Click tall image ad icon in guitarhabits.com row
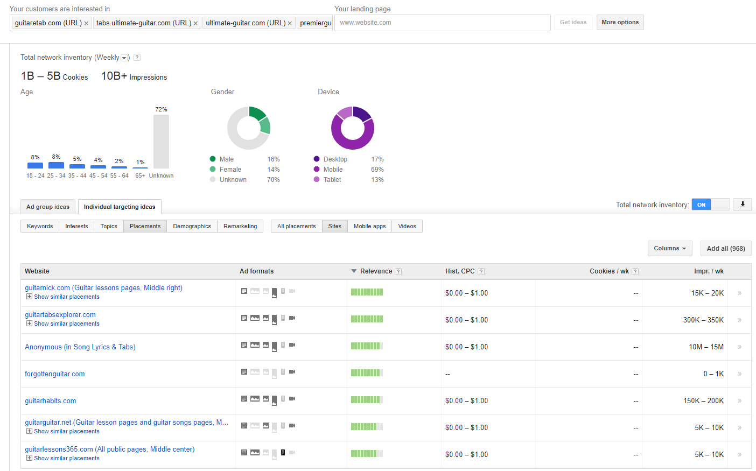 point(274,400)
